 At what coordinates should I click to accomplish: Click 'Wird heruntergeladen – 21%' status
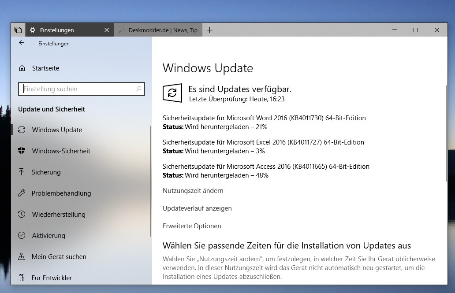[x=226, y=127]
